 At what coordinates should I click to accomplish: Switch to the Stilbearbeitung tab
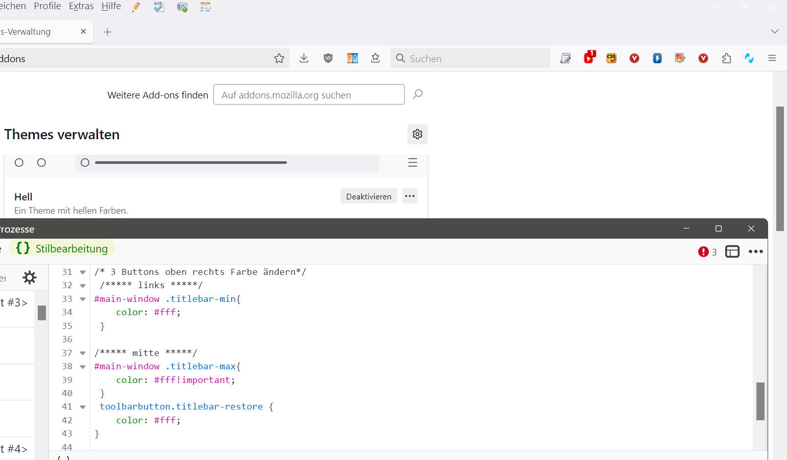62,249
